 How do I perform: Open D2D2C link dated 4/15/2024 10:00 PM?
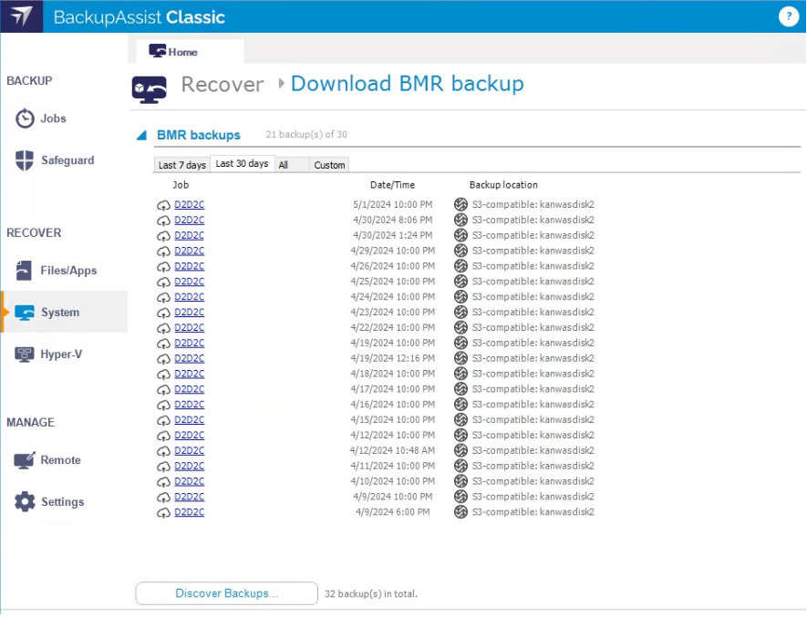[190, 420]
